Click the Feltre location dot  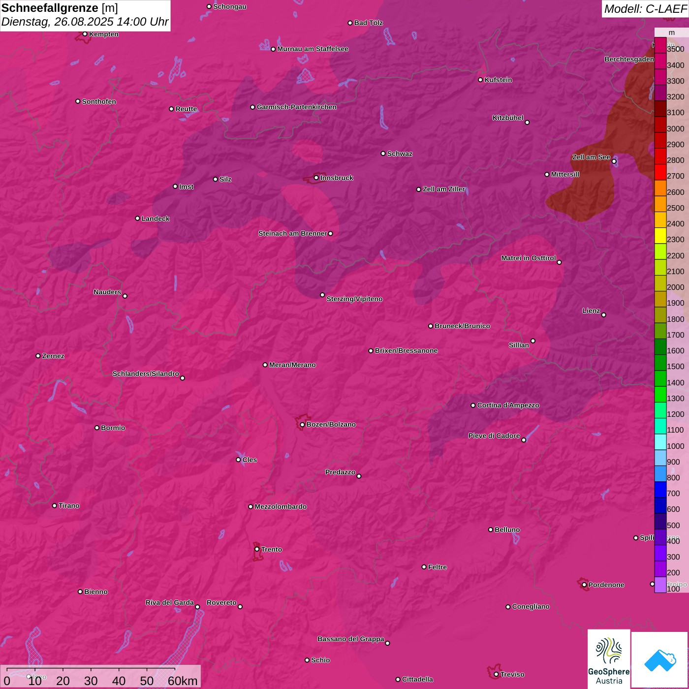[424, 567]
